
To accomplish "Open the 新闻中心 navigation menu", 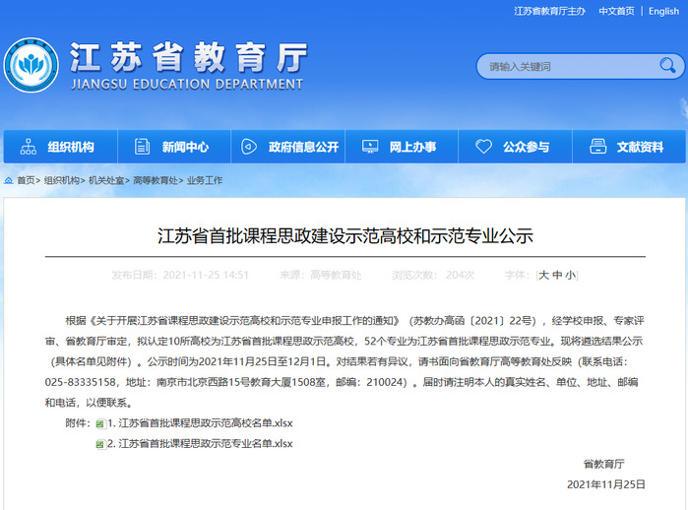I will click(x=185, y=147).
